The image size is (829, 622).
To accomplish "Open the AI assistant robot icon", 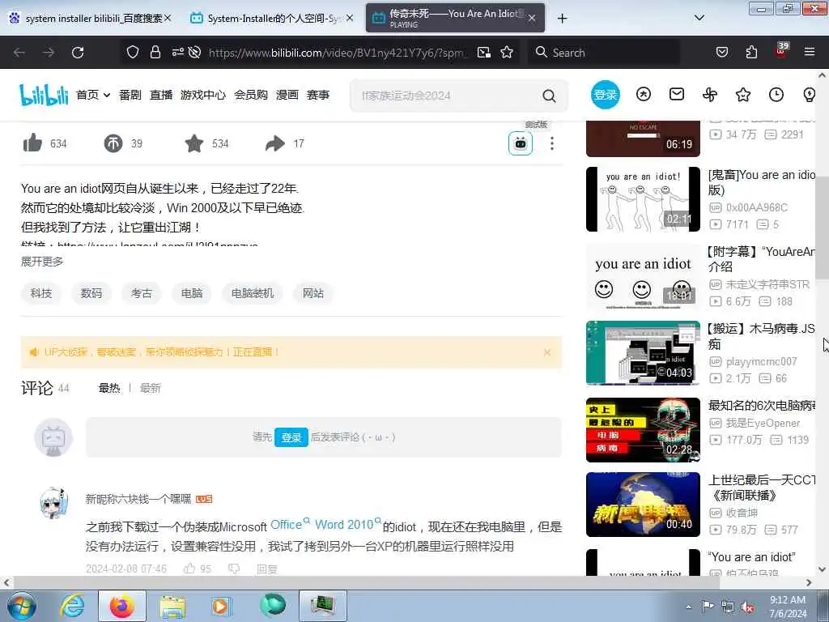I will tap(521, 143).
